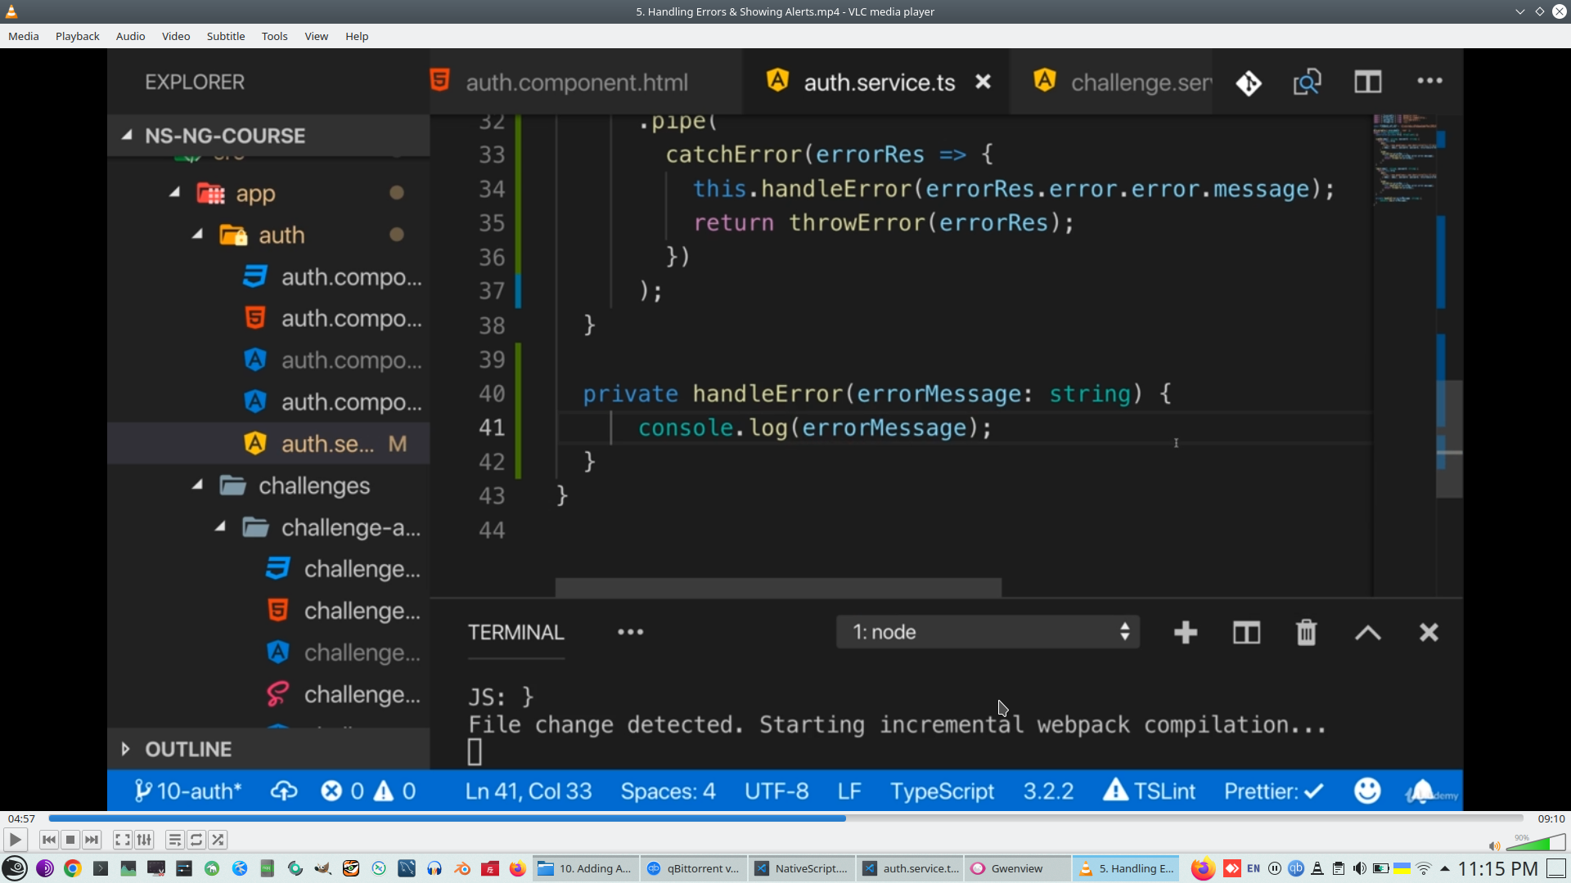Mute audio via the speaker icon
This screenshot has width=1571, height=883.
click(1494, 846)
